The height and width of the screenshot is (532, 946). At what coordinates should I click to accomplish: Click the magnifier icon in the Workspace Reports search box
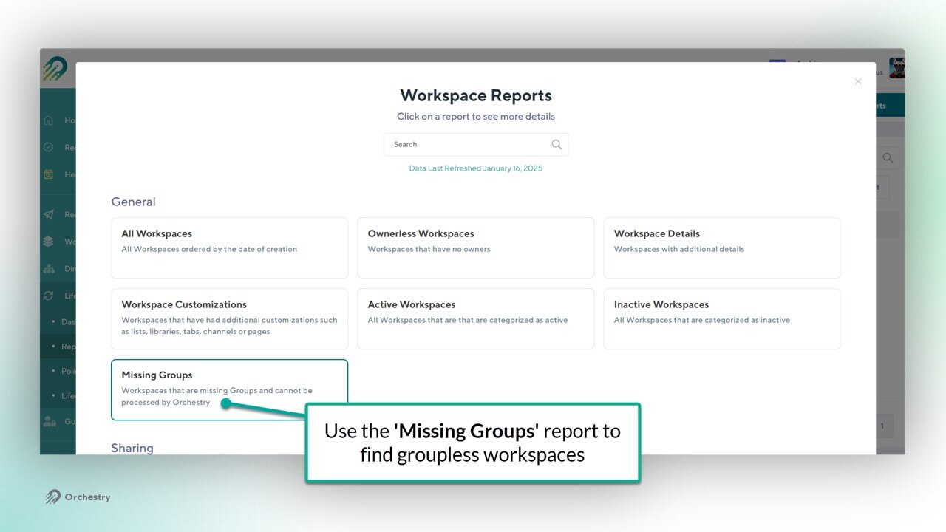557,144
